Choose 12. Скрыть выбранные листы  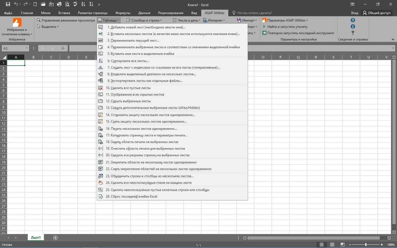(172, 101)
